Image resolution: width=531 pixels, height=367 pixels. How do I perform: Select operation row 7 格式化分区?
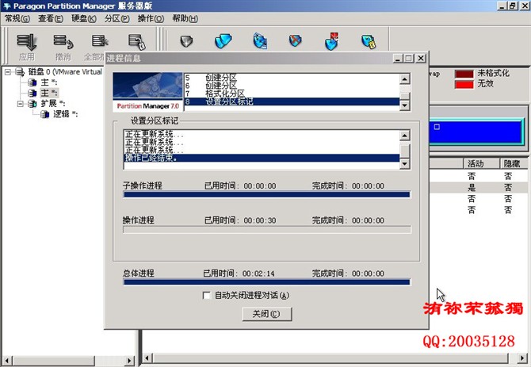(292, 94)
